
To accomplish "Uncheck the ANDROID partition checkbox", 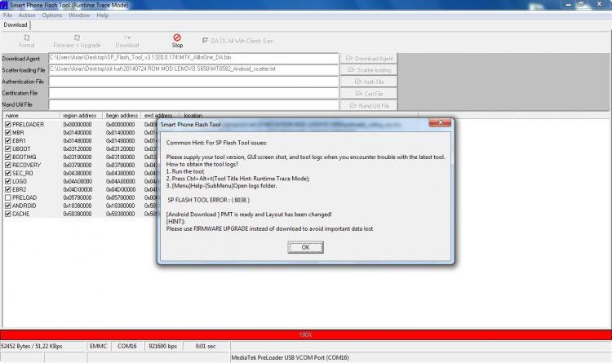I will [x=8, y=206].
